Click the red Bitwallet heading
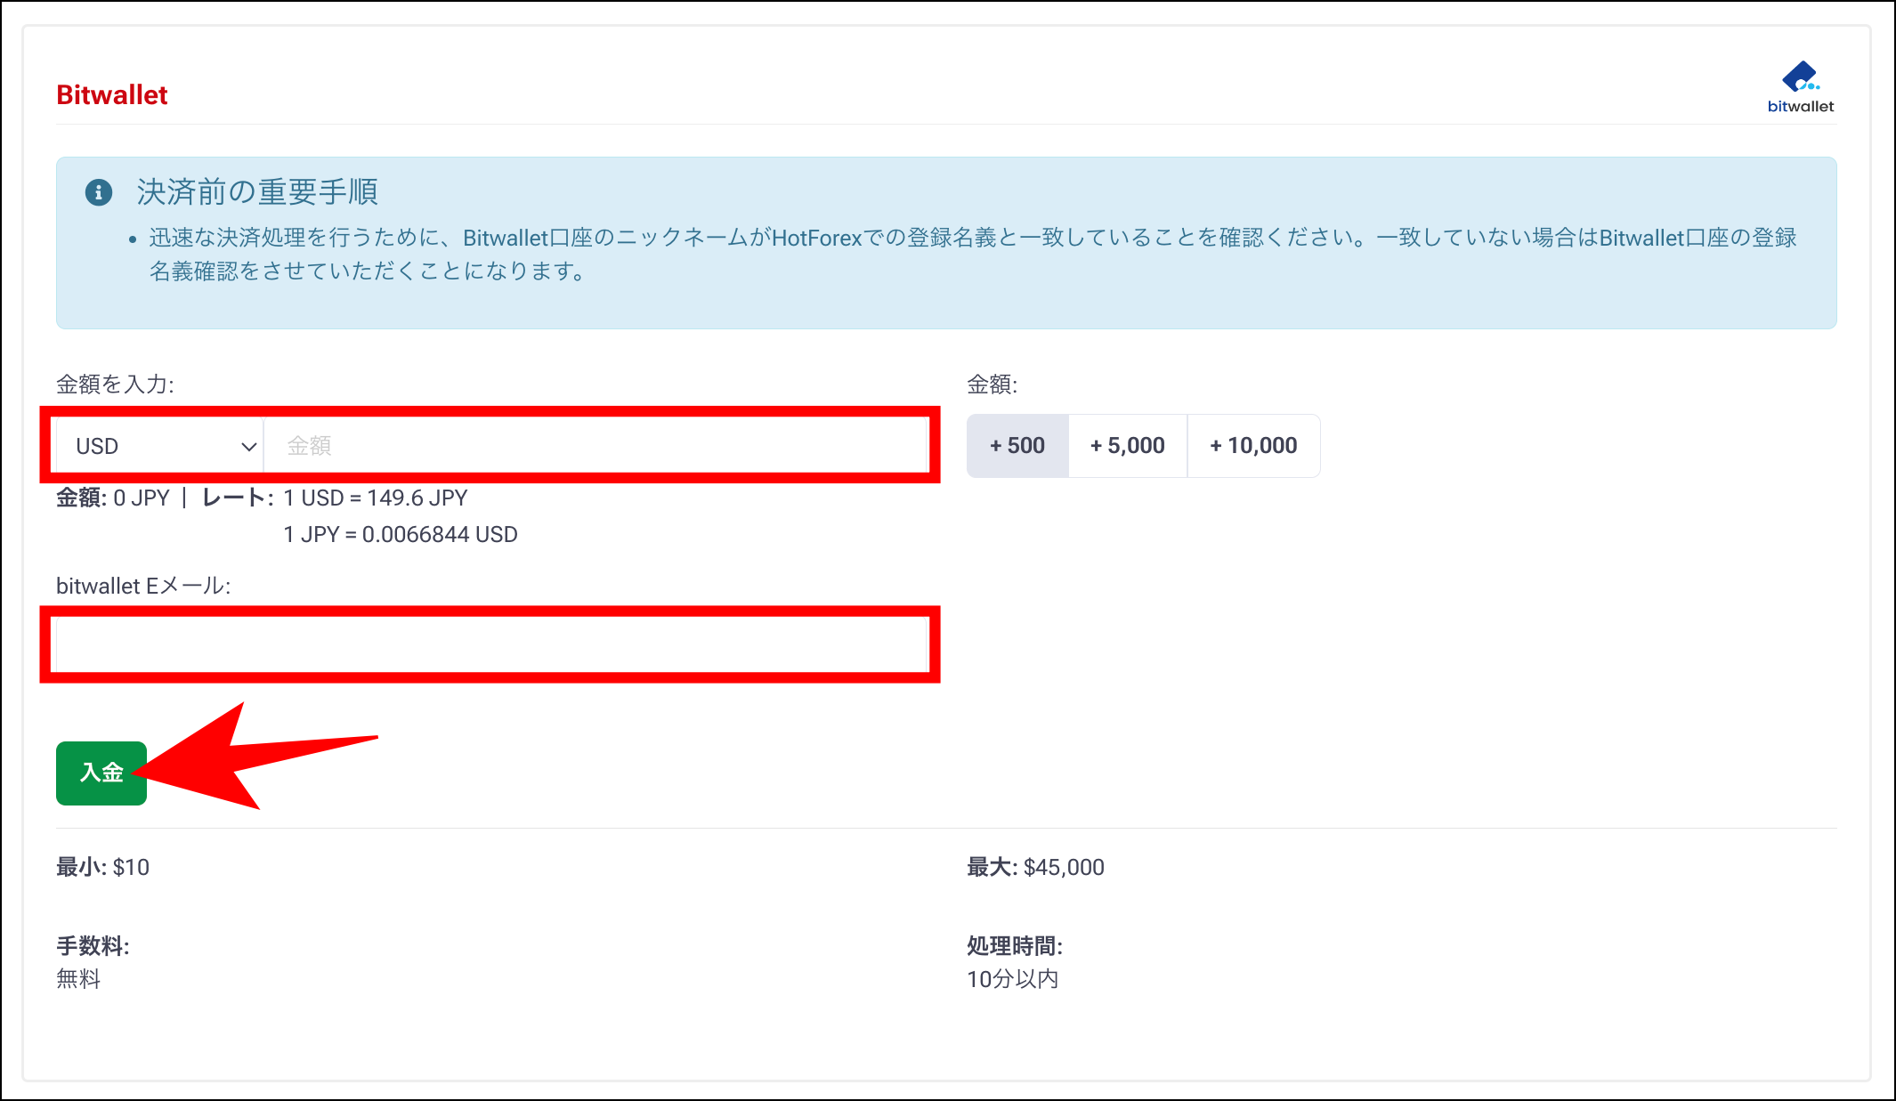This screenshot has height=1101, width=1896. click(111, 94)
